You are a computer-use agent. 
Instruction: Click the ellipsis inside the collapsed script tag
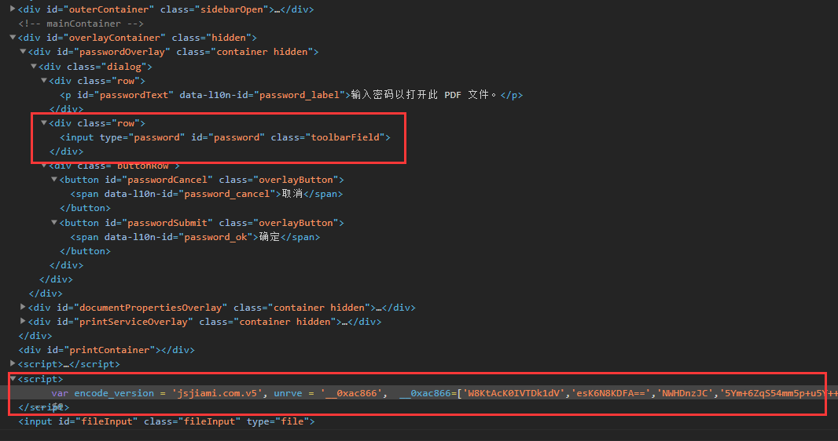tap(66, 364)
